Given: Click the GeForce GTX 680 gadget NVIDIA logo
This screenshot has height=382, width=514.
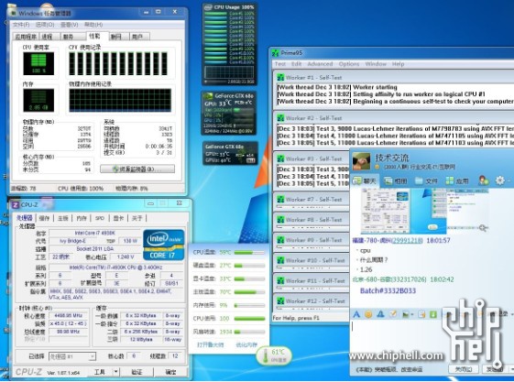Looking at the screenshot, I should pyautogui.click(x=208, y=96).
